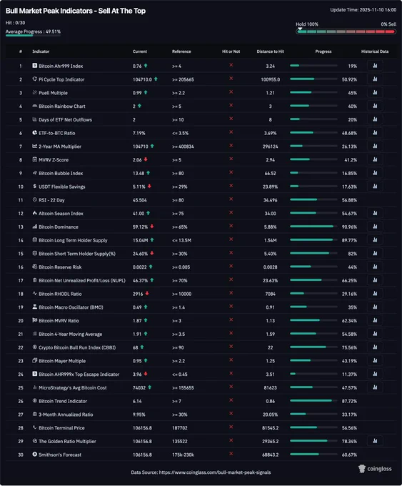
Task: Click the Distance to Hit column header
Action: click(x=271, y=51)
